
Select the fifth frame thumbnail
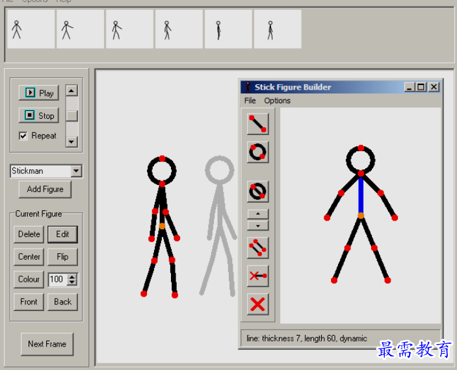tap(228, 29)
